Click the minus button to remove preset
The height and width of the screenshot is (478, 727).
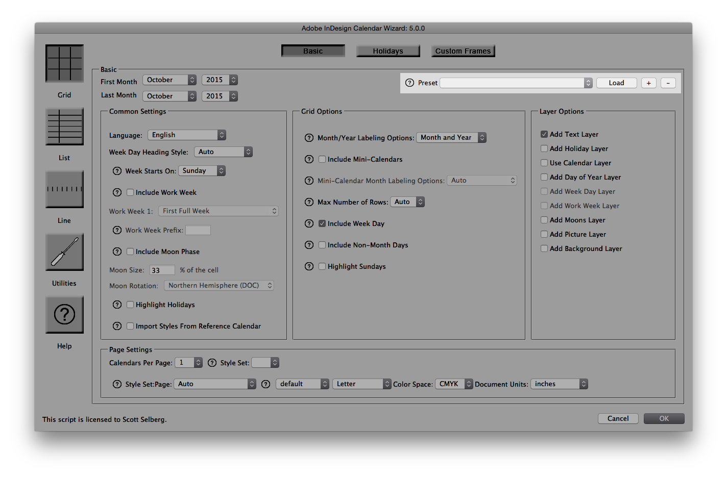click(668, 83)
